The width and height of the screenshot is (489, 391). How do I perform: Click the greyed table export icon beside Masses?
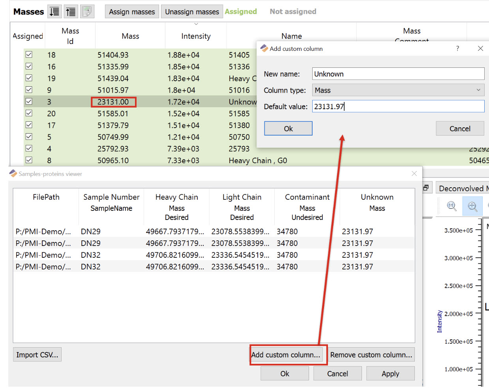tap(87, 11)
